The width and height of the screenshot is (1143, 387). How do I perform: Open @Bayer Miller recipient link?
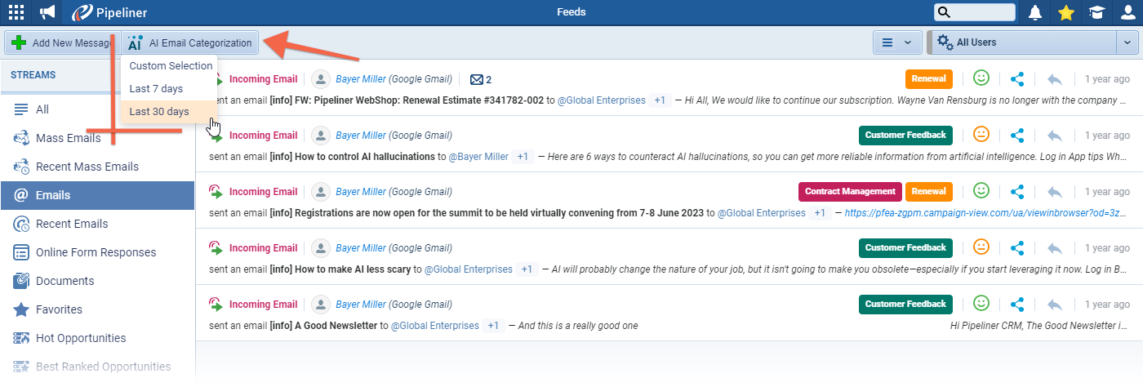[x=478, y=156]
